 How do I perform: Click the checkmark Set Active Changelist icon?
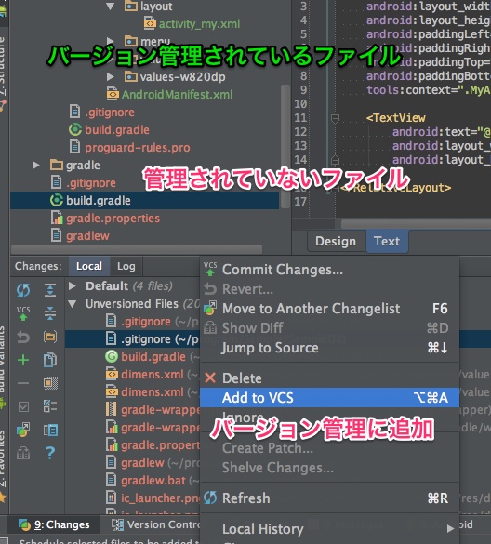(x=23, y=406)
